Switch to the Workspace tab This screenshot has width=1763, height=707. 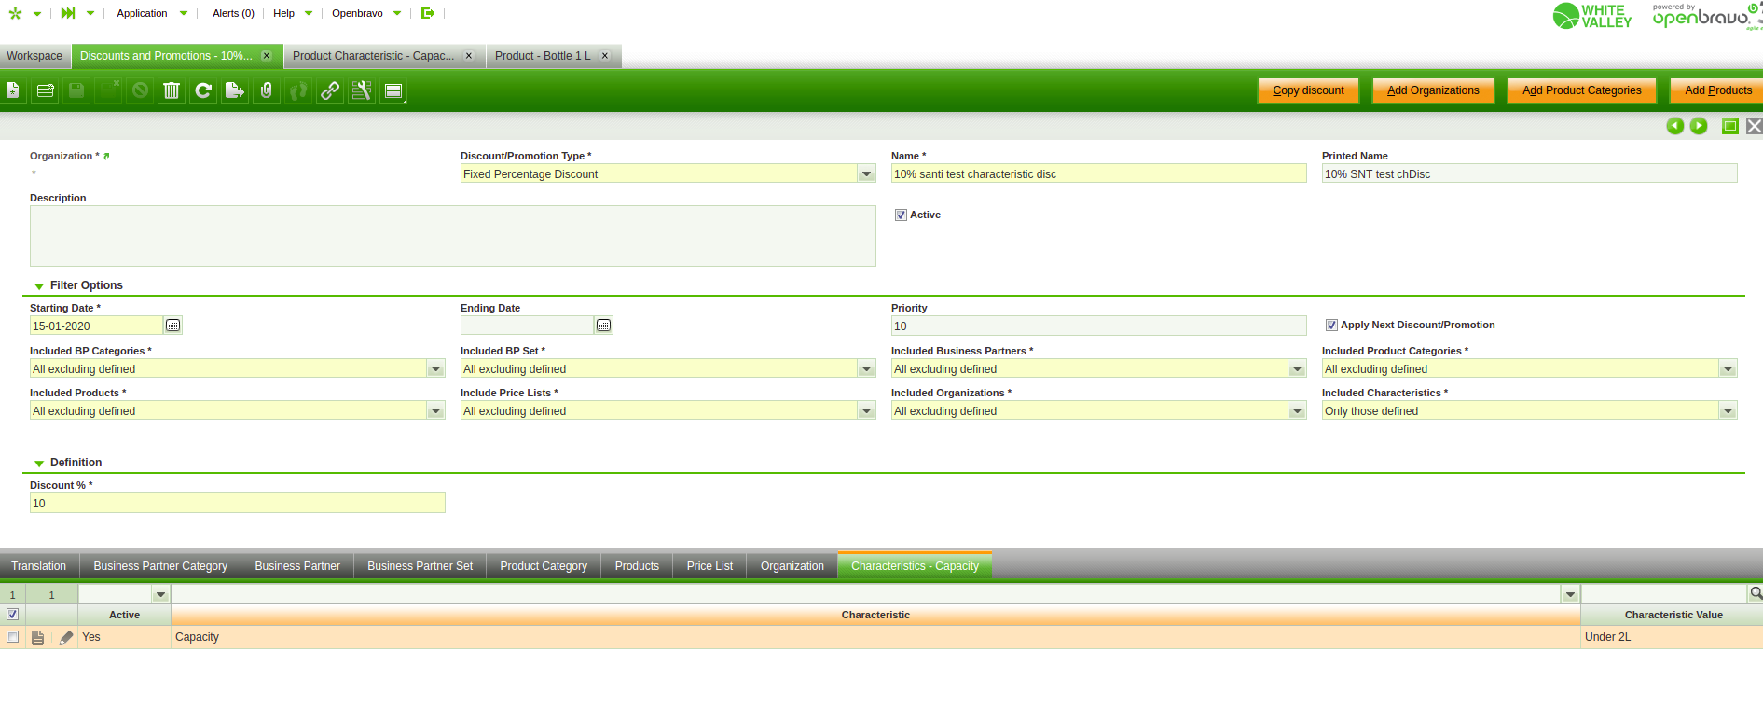(x=34, y=56)
